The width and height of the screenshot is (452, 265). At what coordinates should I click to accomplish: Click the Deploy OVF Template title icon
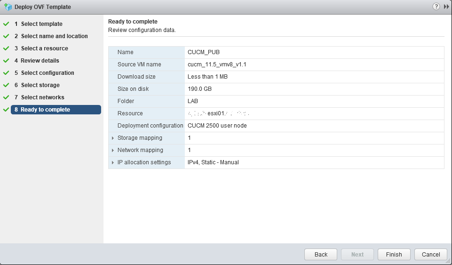(8, 7)
